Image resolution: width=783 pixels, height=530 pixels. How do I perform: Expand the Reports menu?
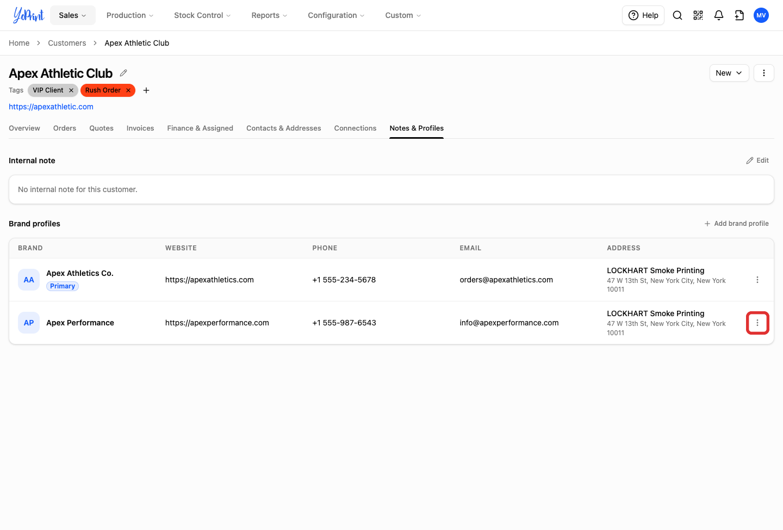coord(269,15)
